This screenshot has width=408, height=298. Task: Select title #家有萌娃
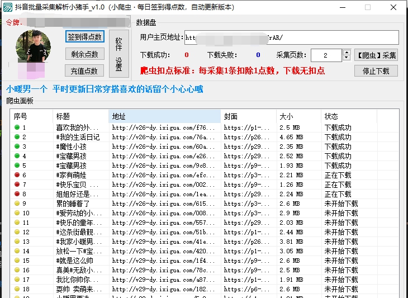[71, 175]
